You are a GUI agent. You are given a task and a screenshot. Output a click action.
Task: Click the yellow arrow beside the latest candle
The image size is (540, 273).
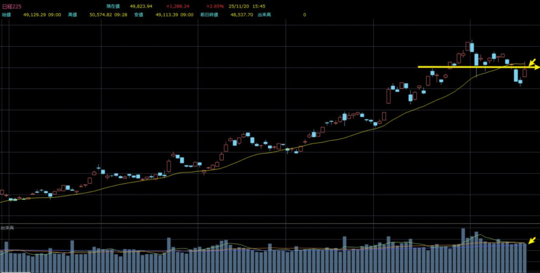(534, 65)
